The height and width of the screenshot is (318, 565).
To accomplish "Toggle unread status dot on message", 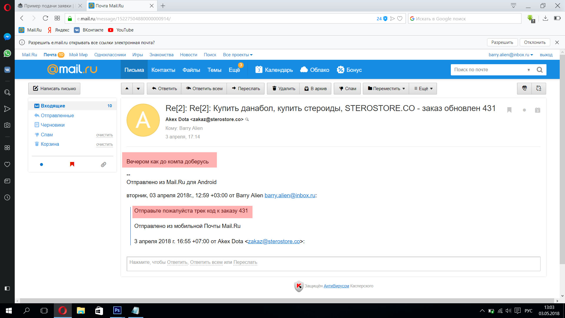I will point(524,110).
